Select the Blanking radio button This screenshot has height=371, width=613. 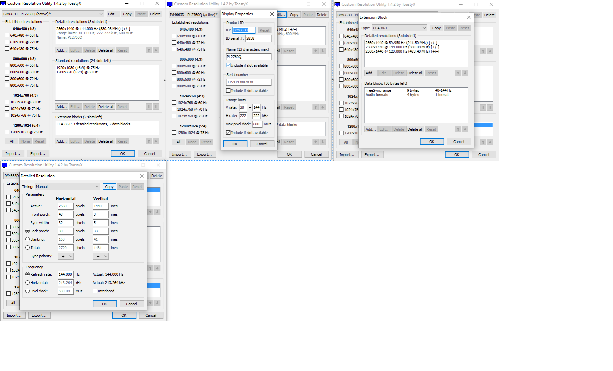click(x=28, y=239)
